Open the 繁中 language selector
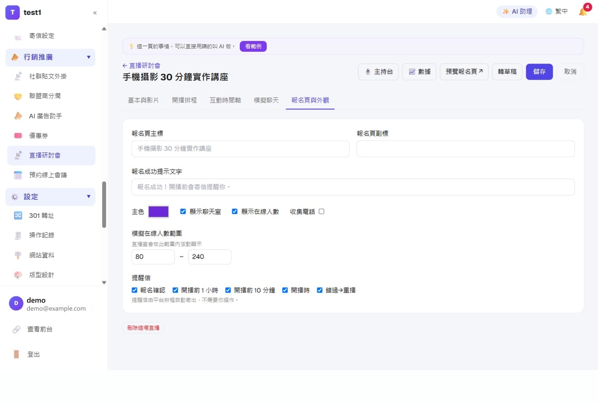This screenshot has width=598, height=405. click(x=557, y=12)
